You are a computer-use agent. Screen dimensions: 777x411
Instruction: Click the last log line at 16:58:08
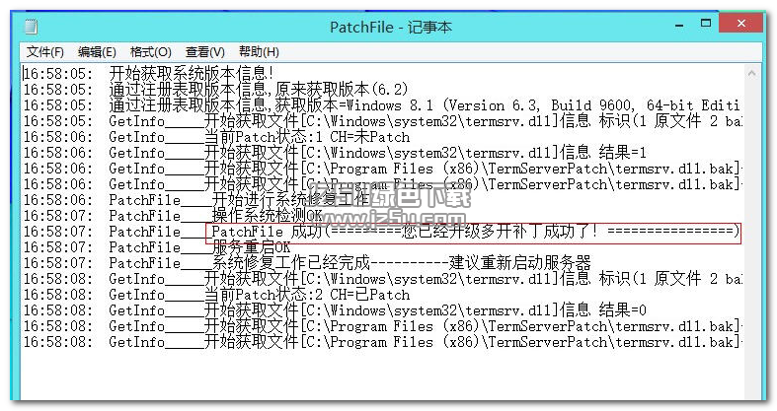[381, 342]
